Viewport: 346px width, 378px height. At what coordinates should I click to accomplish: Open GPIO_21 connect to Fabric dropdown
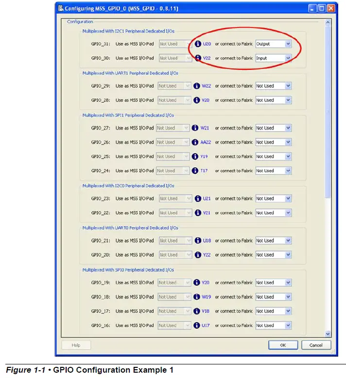tap(273, 240)
